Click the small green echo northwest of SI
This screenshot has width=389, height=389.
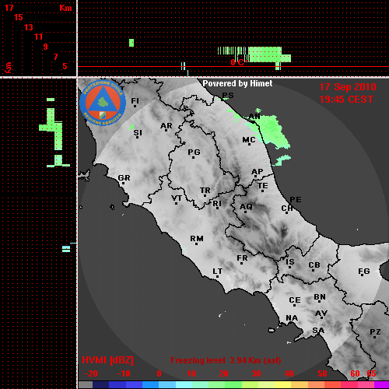click(131, 127)
